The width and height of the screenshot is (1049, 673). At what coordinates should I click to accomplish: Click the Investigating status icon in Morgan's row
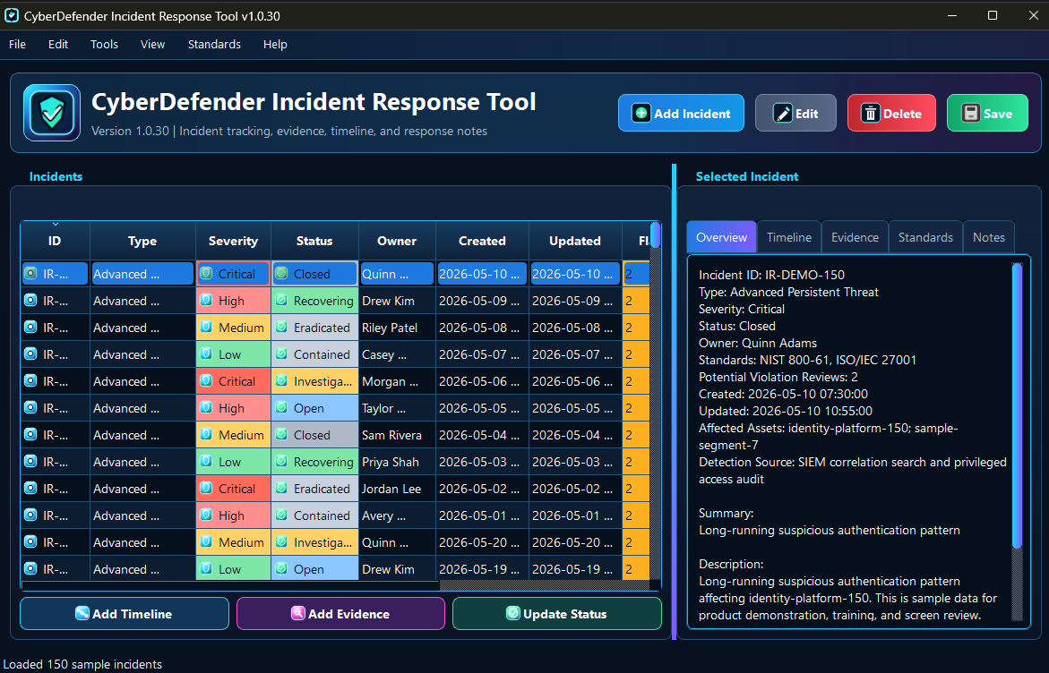pyautogui.click(x=281, y=381)
